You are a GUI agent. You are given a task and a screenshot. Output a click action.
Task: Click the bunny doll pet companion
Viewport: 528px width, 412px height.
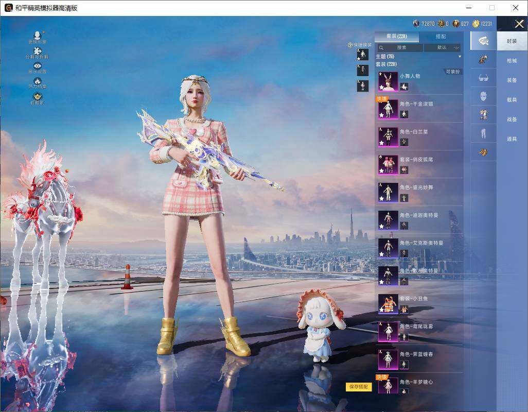tap(320, 326)
